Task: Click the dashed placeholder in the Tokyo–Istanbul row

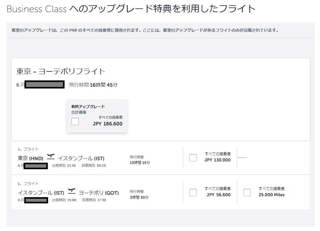Action: 242,157
